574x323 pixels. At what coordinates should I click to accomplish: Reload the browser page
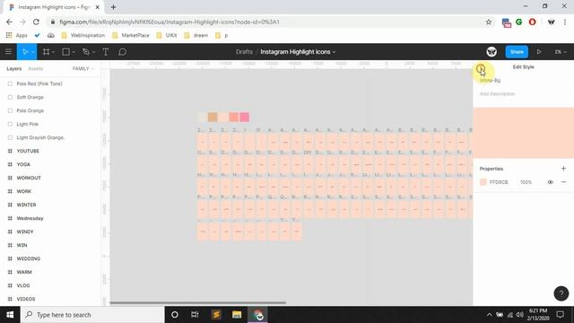[36, 22]
